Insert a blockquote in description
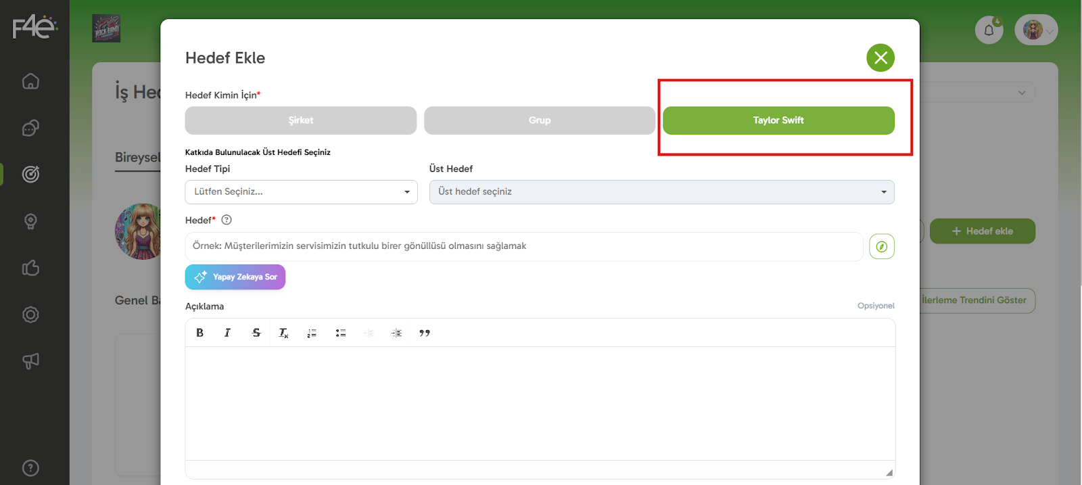Image resolution: width=1082 pixels, height=485 pixels. pos(425,333)
